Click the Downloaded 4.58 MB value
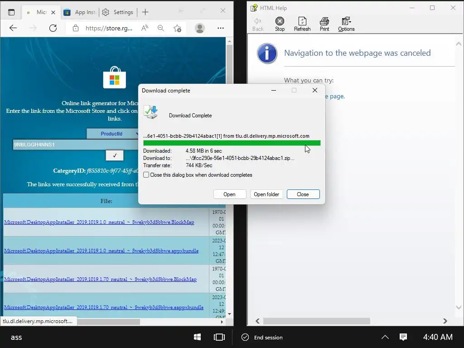Screen dimensions: 464x348 204,151
